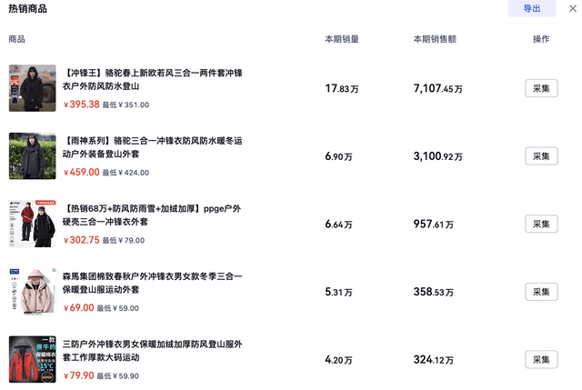The height and width of the screenshot is (390, 582).
Task: Click the 商品 column header
Action: (x=17, y=40)
